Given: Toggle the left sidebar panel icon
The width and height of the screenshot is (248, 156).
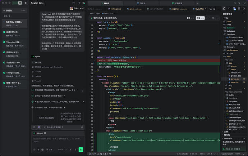Looking at the screenshot, I should click(x=26, y=3).
